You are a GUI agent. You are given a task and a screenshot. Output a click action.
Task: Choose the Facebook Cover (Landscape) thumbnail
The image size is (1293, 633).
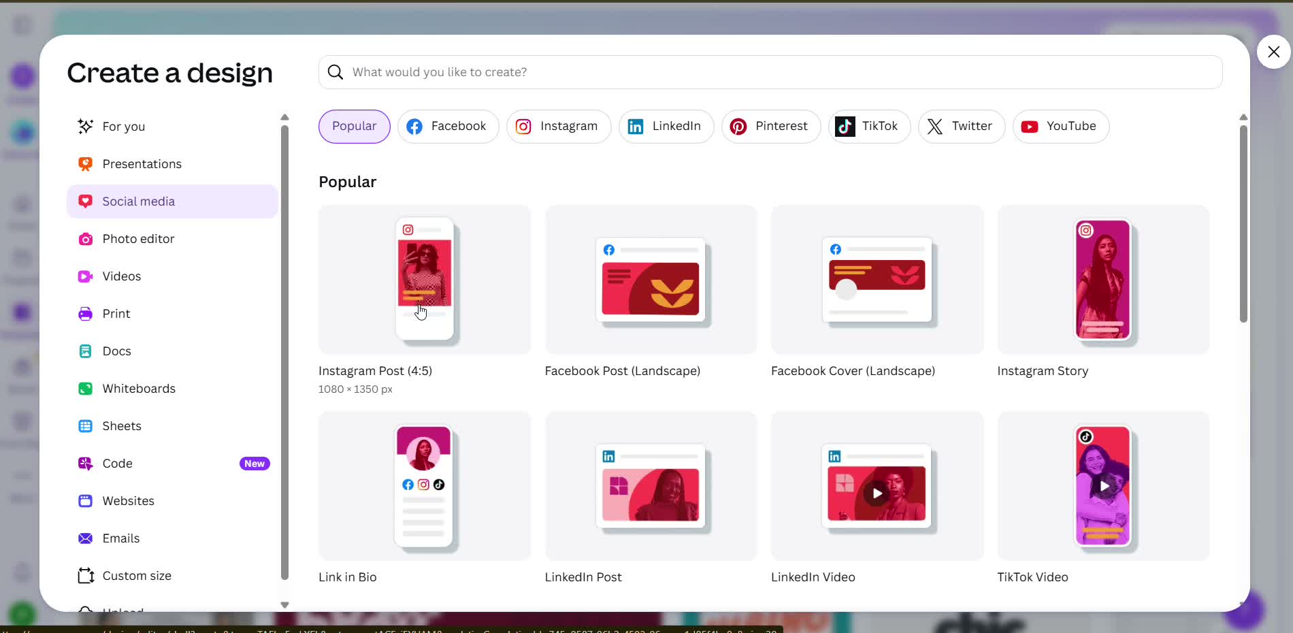pos(877,279)
